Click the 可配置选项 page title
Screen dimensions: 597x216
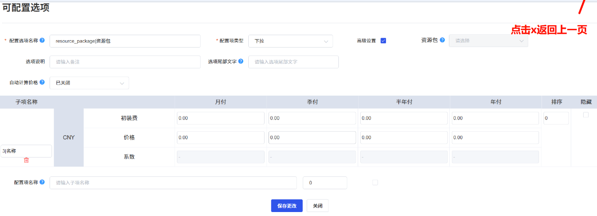coord(26,7)
